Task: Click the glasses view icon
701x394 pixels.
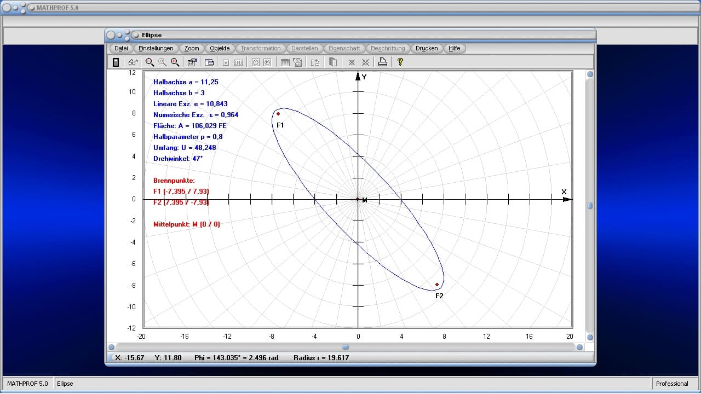Action: click(x=133, y=62)
